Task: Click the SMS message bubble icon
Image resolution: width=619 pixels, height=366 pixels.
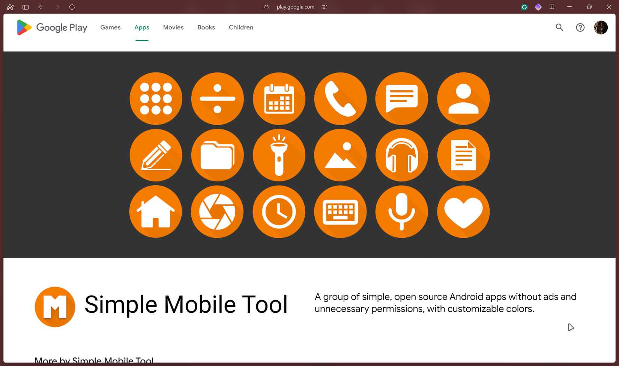Action: click(x=402, y=99)
